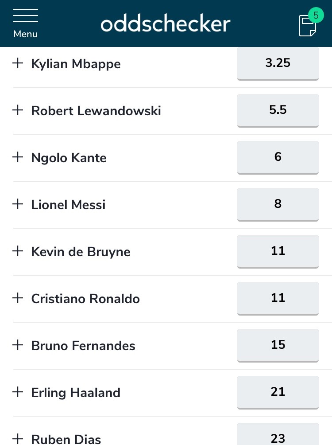Open the bet slip icon

click(x=307, y=26)
